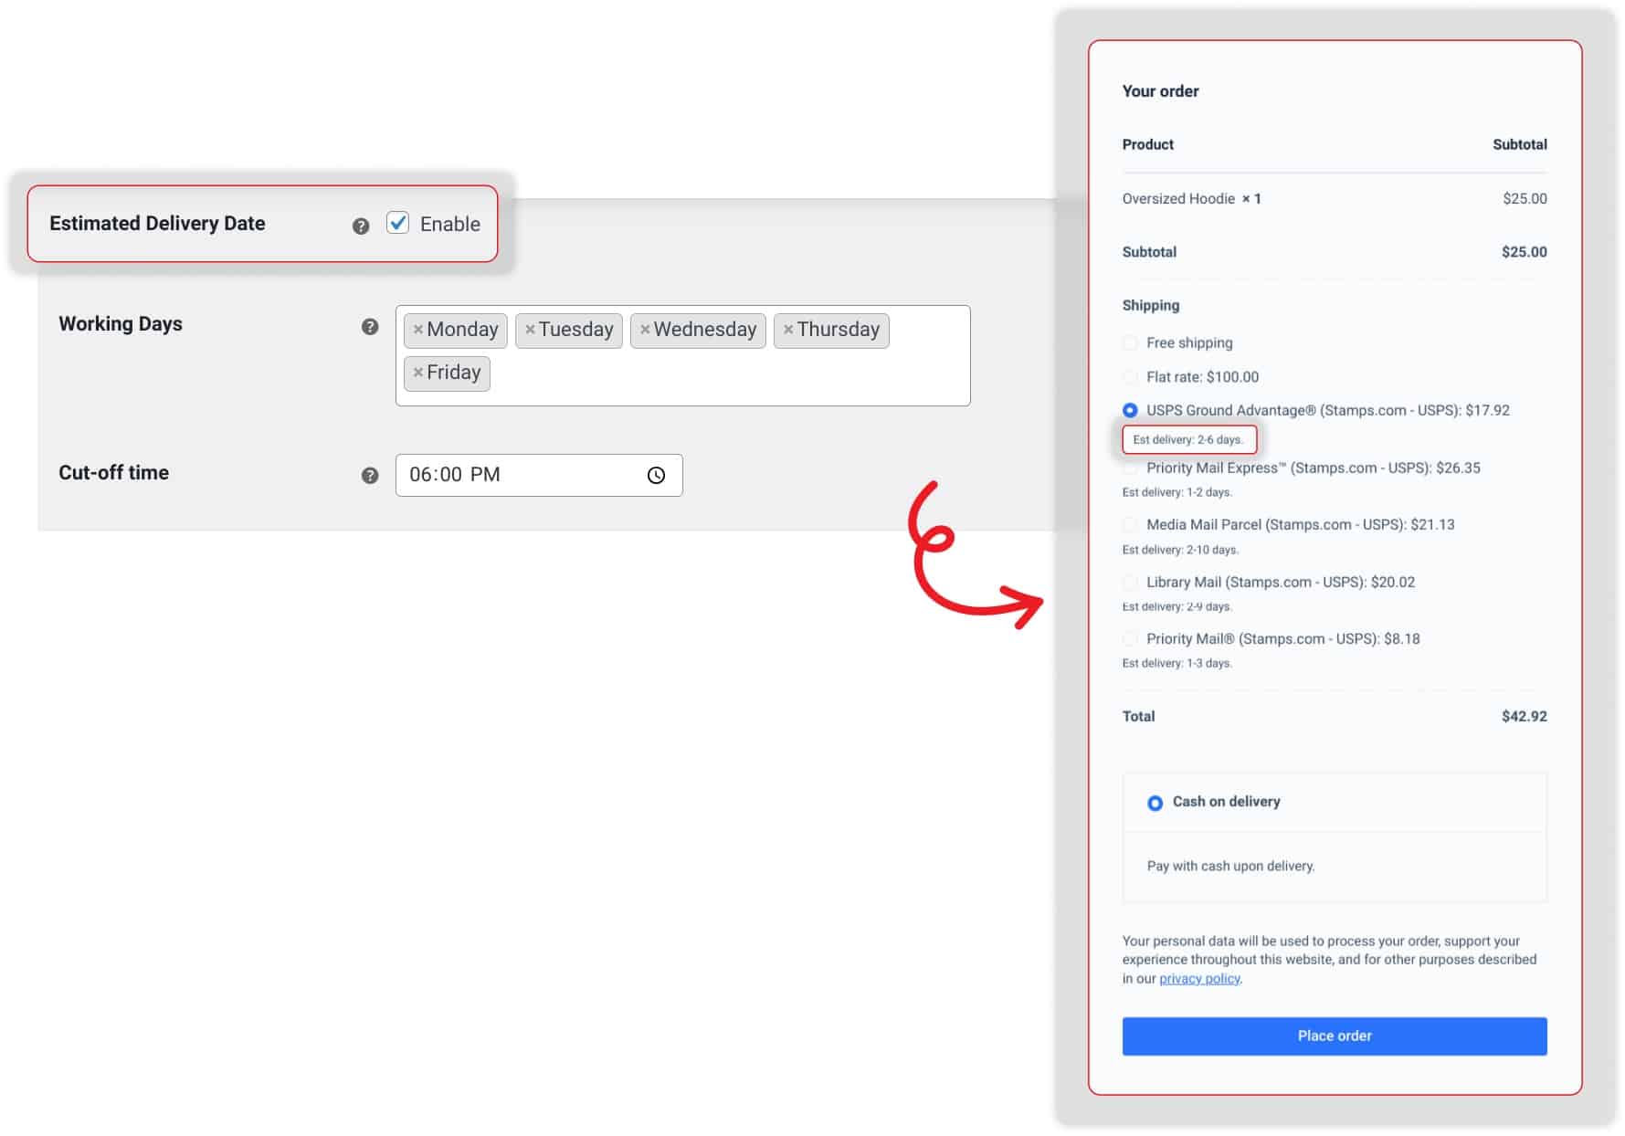Remove Friday from working days
1625x1136 pixels.
(x=419, y=372)
